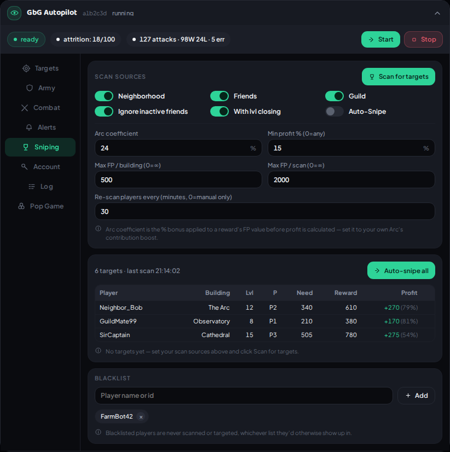450x452 pixels.
Task: Click the 6 targets last scan text
Action: 137,271
